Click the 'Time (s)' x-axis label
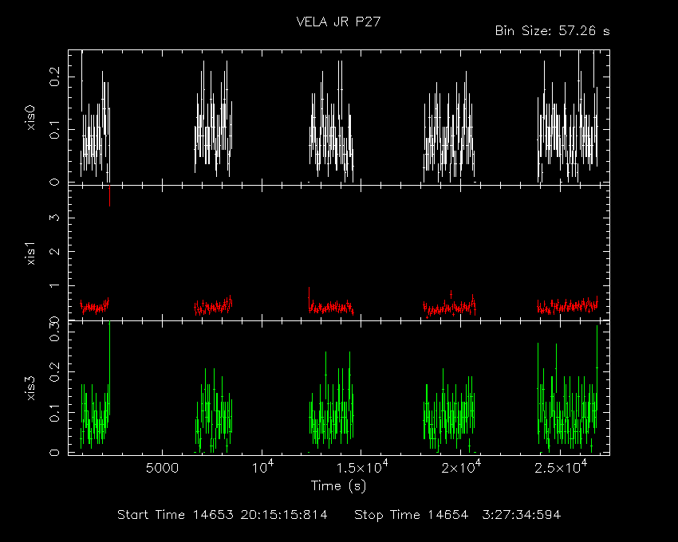The image size is (678, 542). [x=338, y=486]
